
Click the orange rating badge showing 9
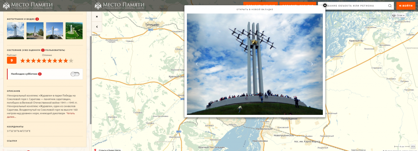pyautogui.click(x=12, y=60)
